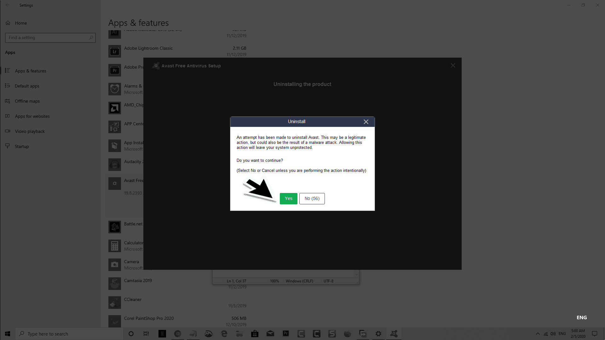Click the Battle.net app icon
The width and height of the screenshot is (605, 340).
115,227
